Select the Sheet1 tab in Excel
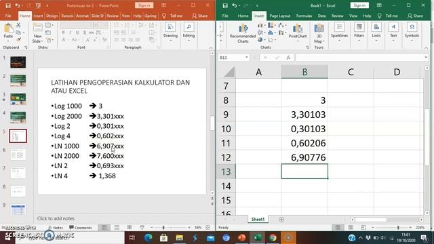Image resolution: width=434 pixels, height=244 pixels. click(x=258, y=220)
